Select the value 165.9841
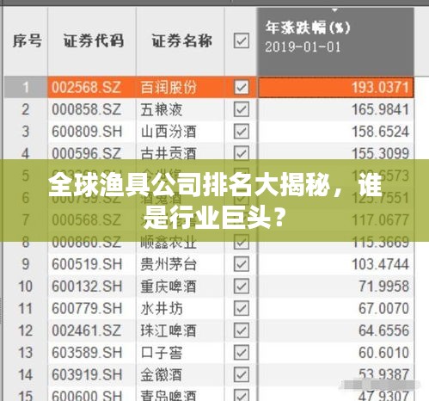Screen dimensions: 429x401 (380, 109)
